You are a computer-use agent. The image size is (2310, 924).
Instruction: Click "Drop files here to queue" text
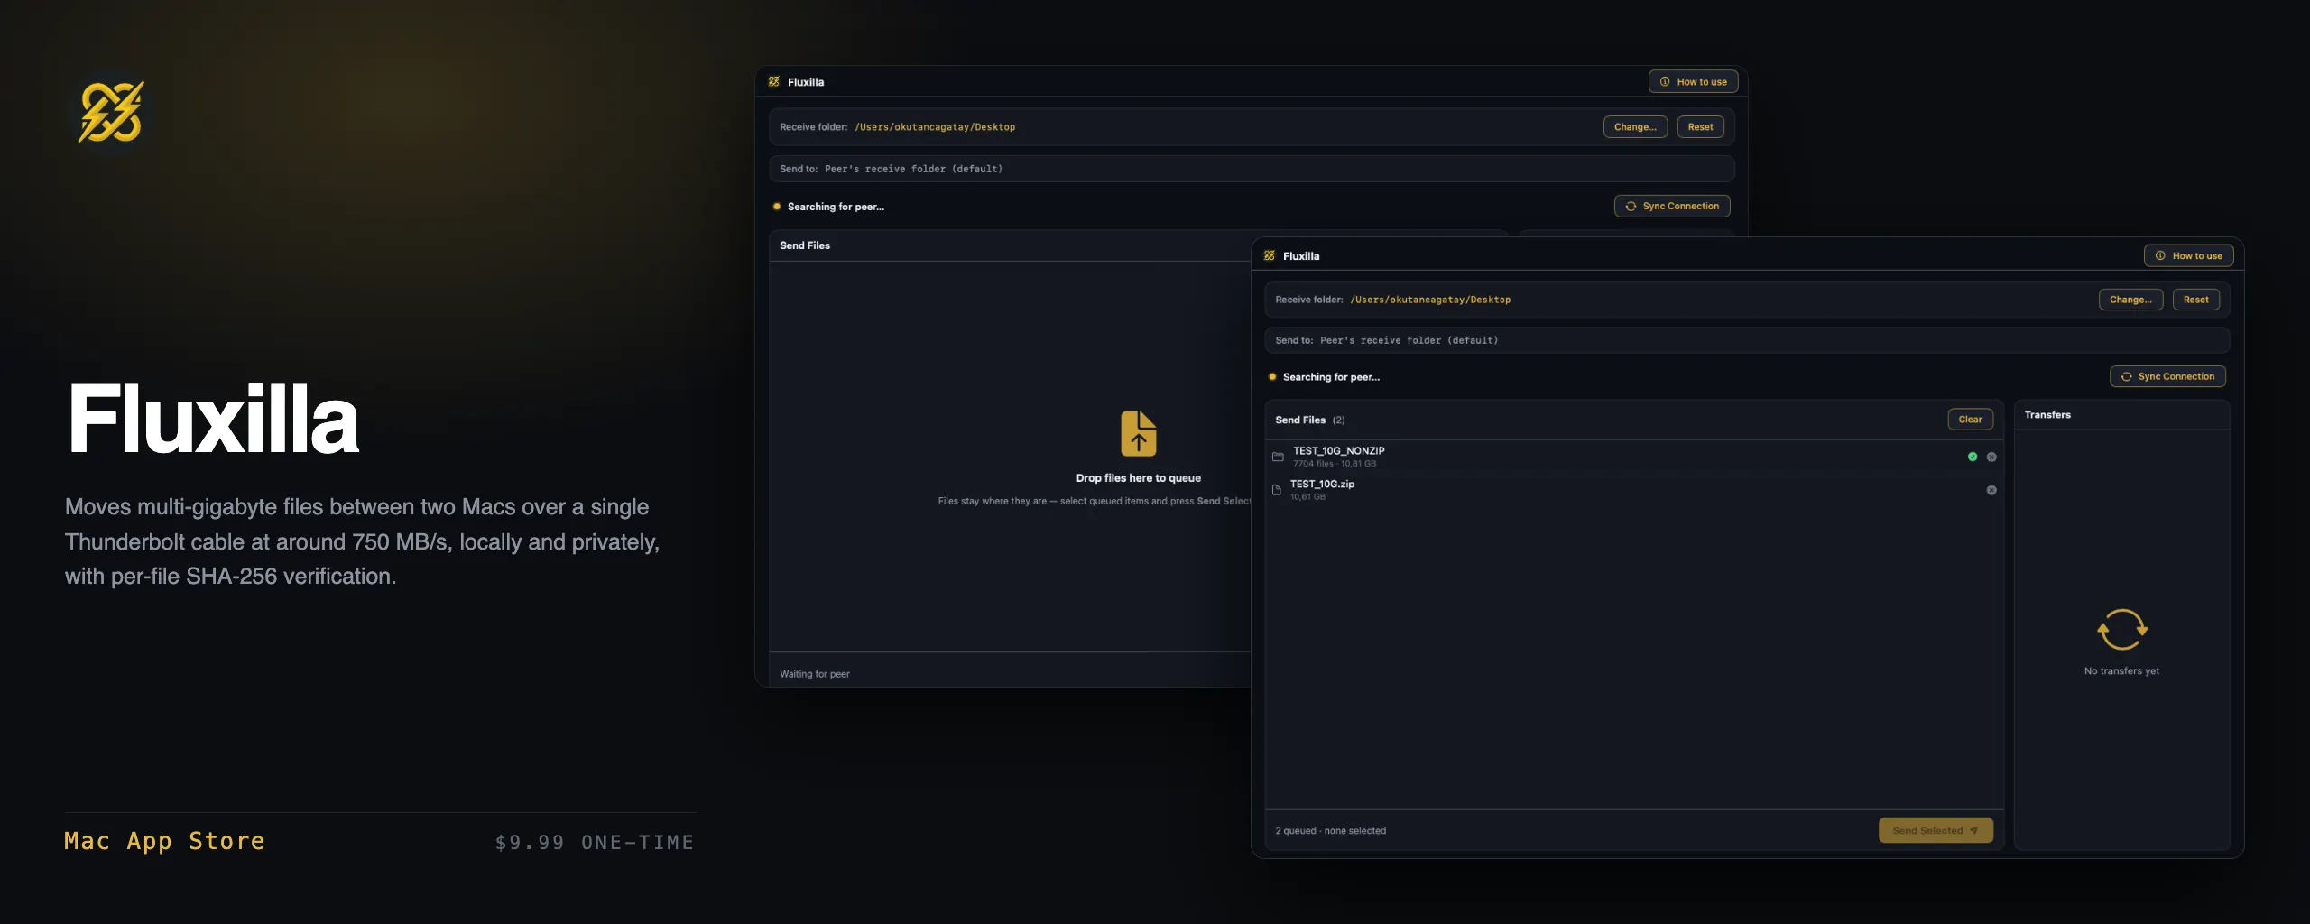click(1138, 478)
